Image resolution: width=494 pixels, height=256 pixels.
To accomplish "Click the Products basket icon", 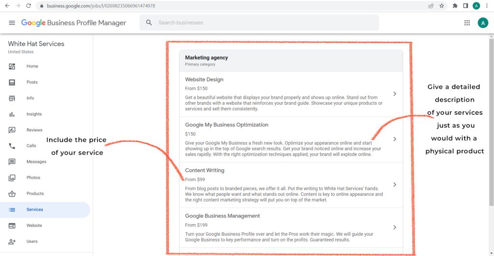I will [x=12, y=194].
